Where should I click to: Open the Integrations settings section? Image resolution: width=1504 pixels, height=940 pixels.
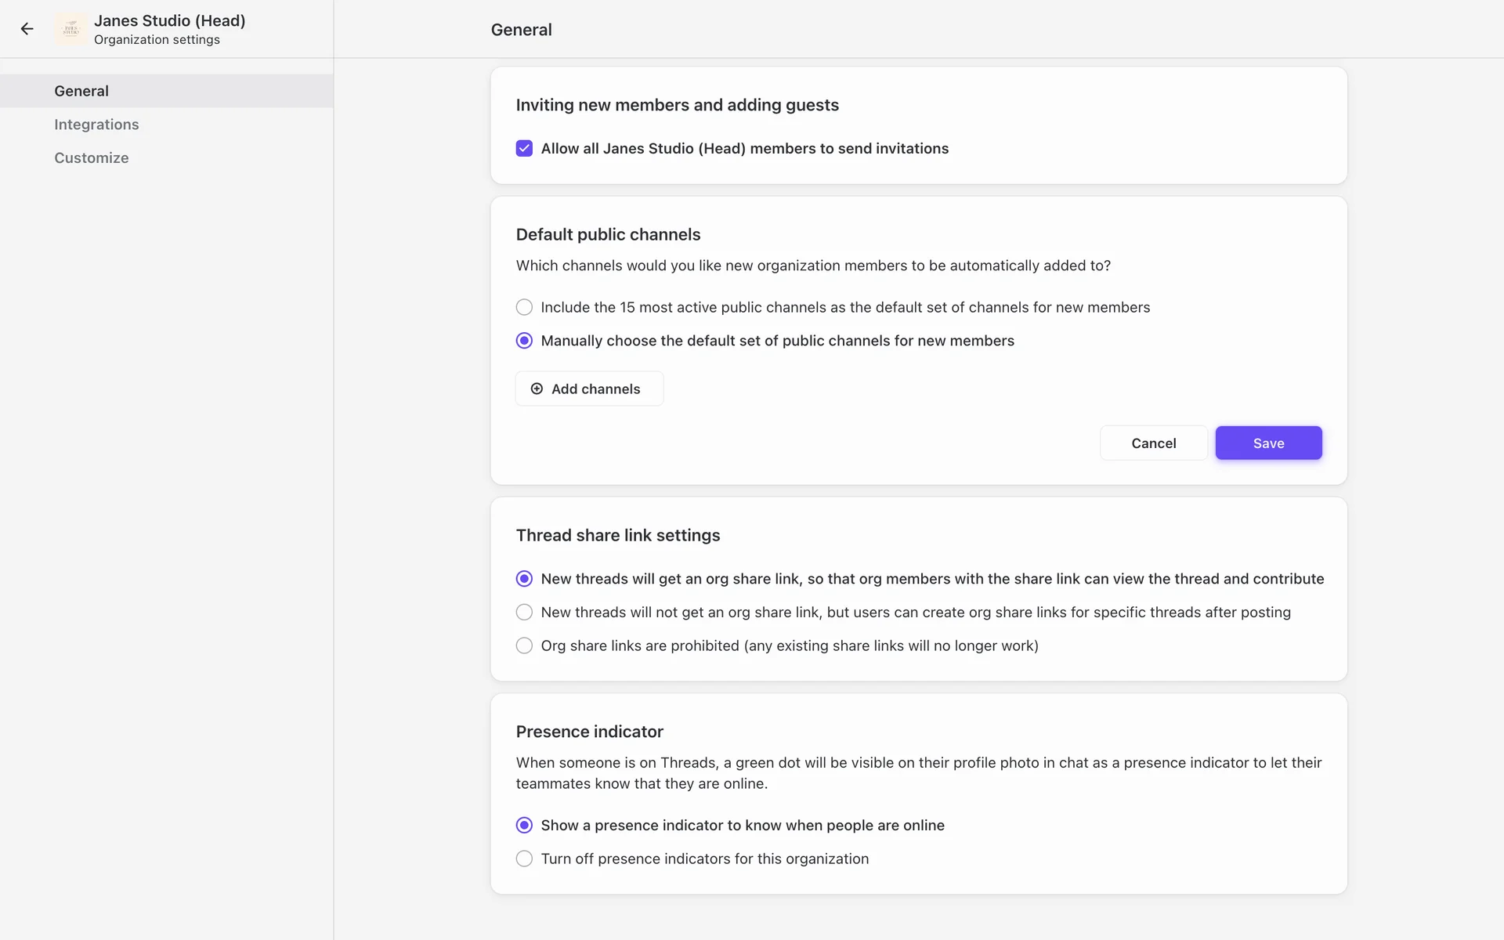pyautogui.click(x=96, y=125)
